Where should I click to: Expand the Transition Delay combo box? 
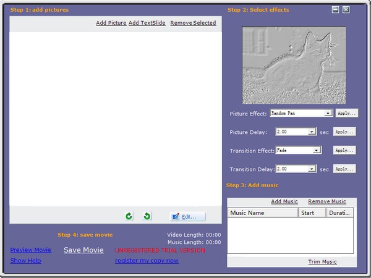(313, 169)
